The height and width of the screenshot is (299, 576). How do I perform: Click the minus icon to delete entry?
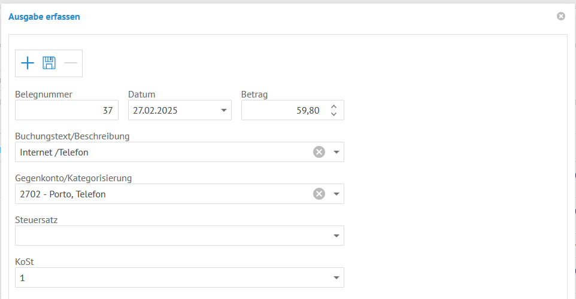71,63
